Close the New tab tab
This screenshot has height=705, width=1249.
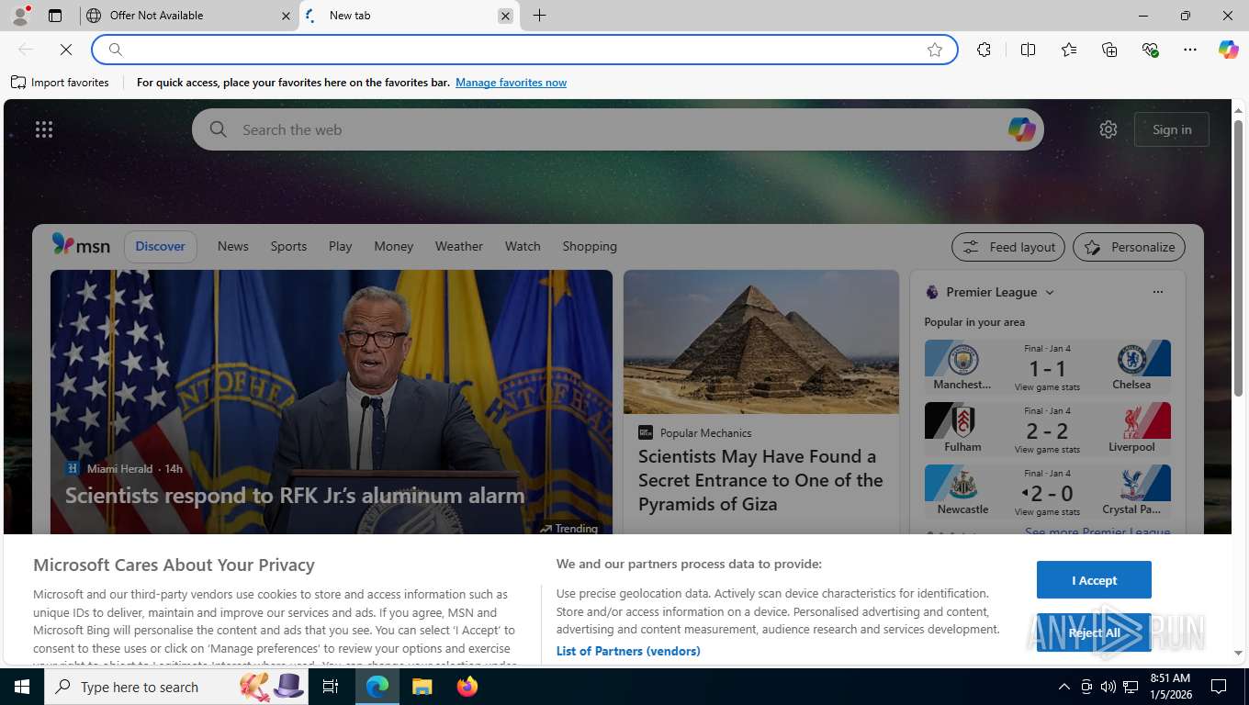[505, 16]
